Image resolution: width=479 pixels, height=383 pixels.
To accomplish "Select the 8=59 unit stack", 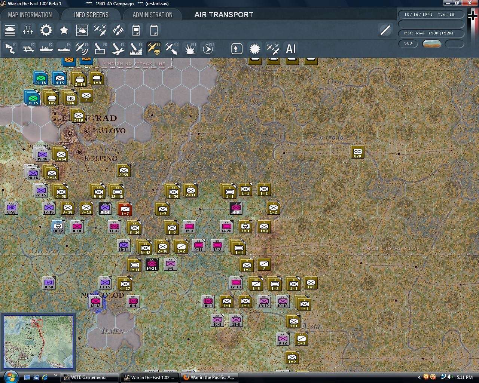I will click(x=173, y=191).
